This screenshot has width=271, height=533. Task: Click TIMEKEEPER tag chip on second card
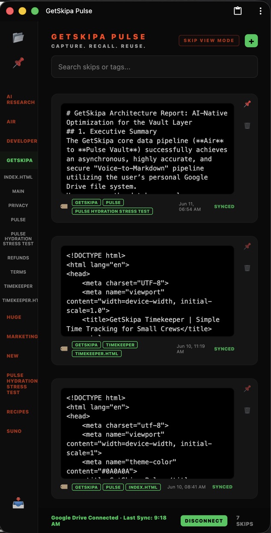click(x=120, y=345)
